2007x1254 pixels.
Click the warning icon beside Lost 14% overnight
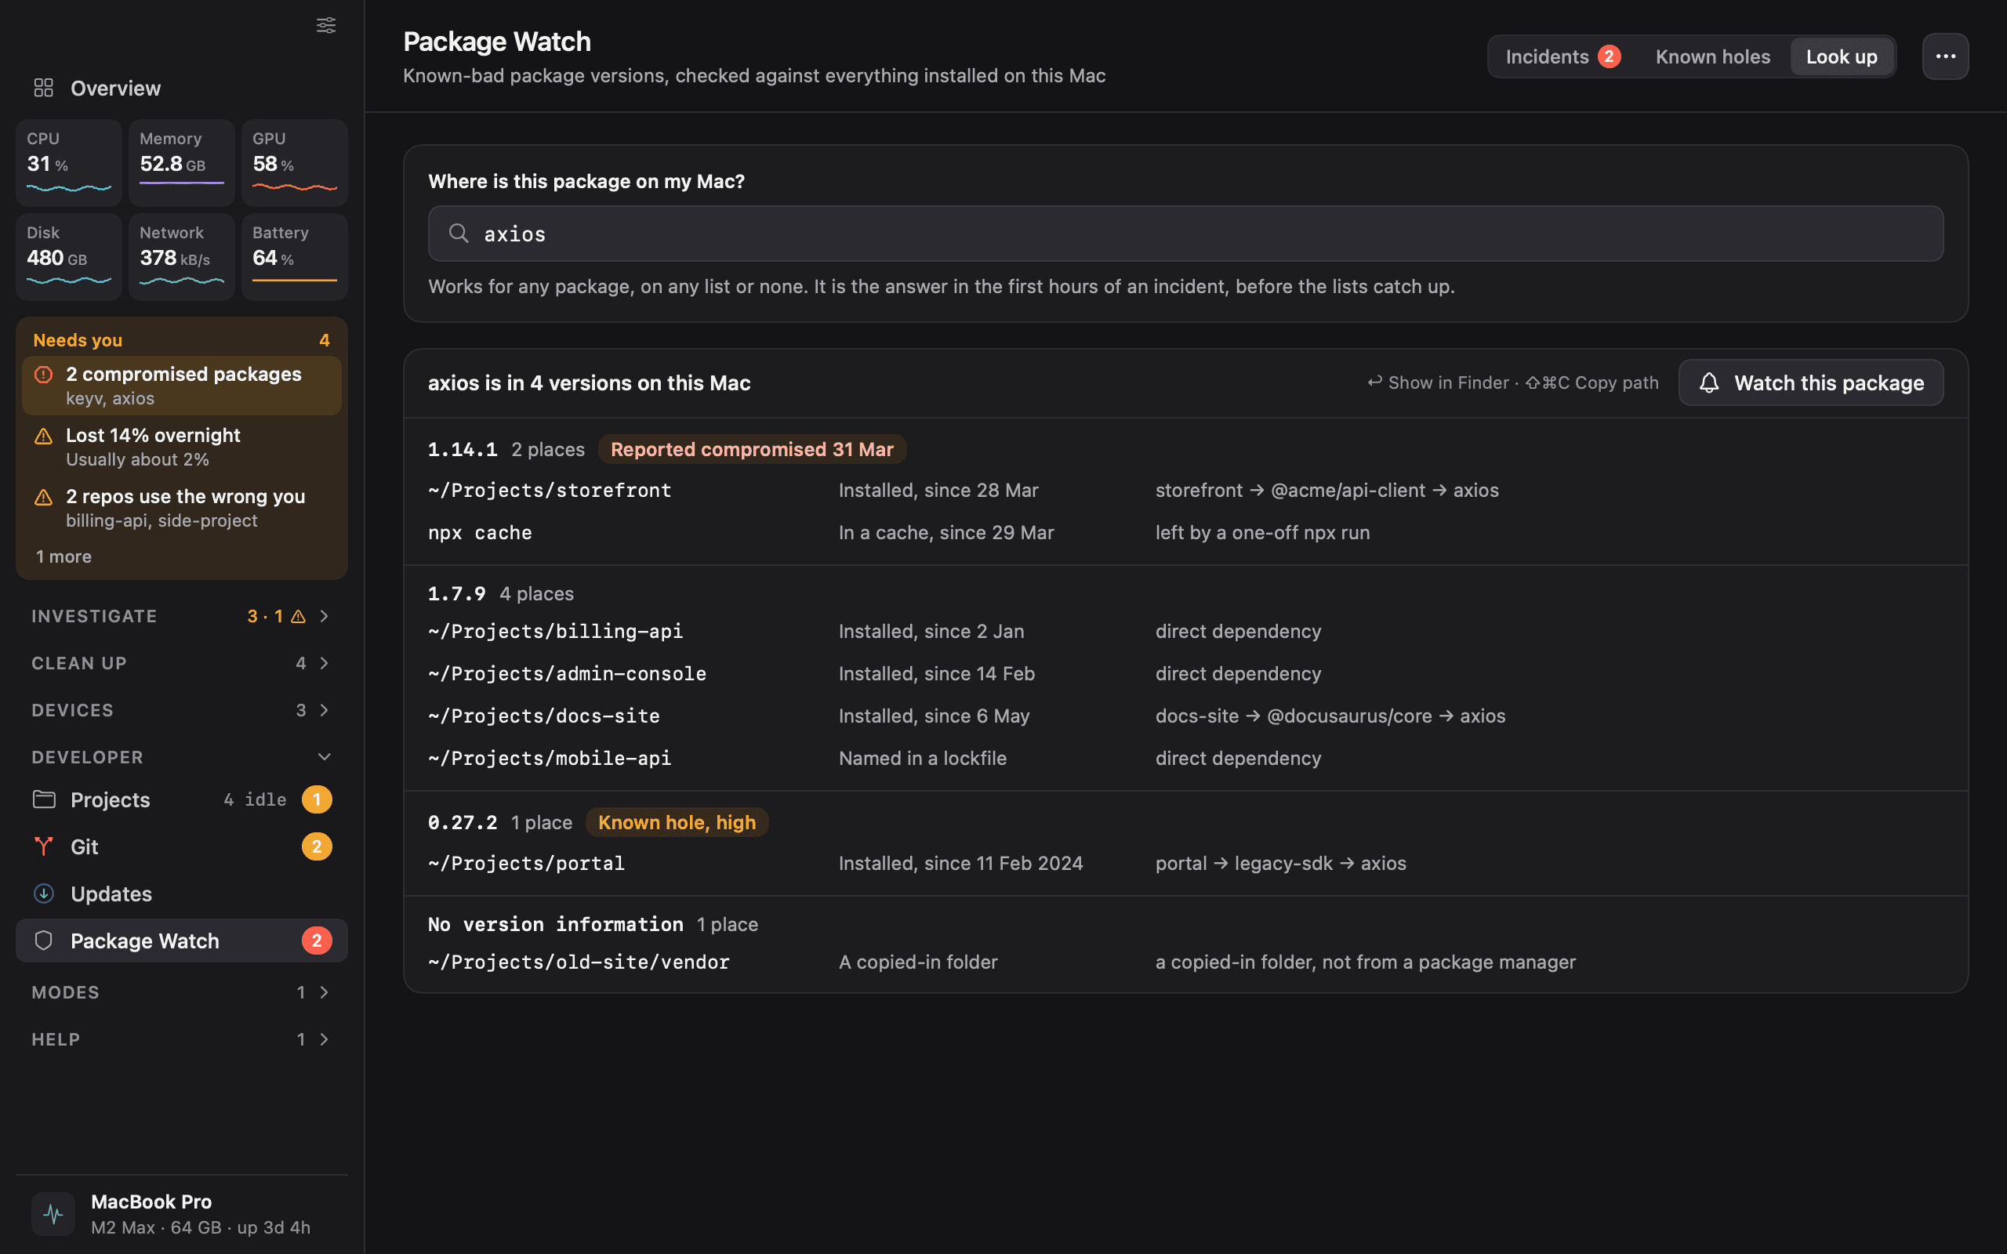[x=43, y=437]
